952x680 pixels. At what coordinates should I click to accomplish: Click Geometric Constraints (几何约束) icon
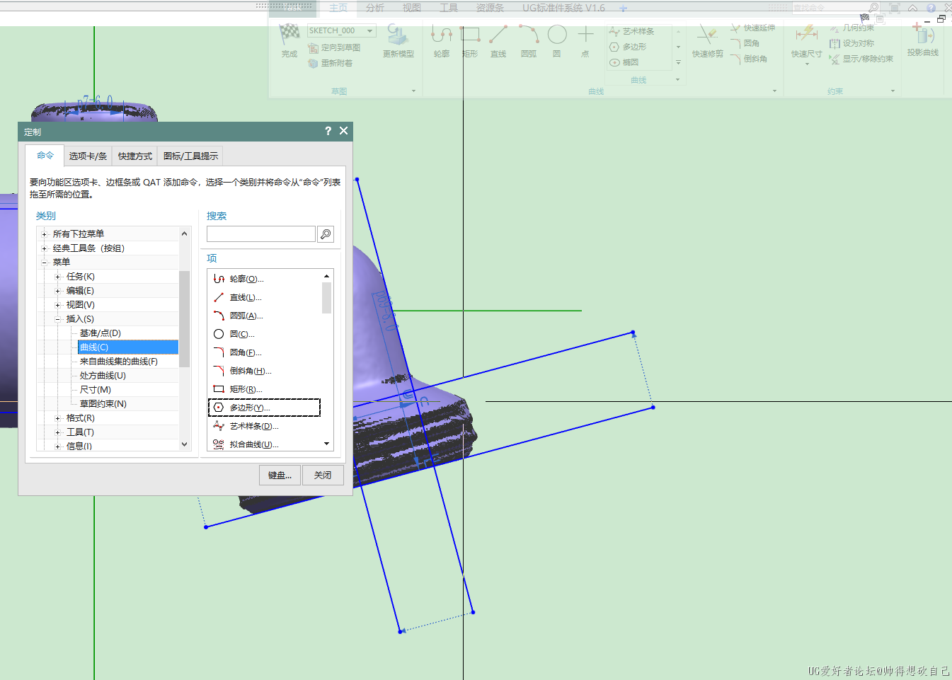click(x=835, y=28)
